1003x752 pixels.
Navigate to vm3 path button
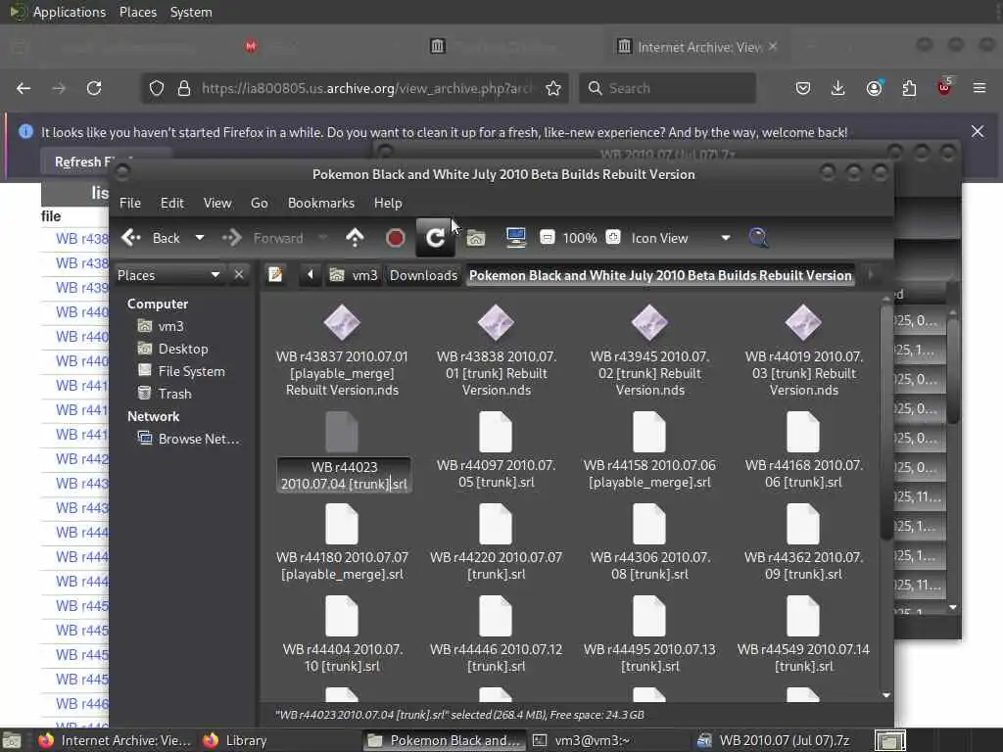(x=354, y=275)
